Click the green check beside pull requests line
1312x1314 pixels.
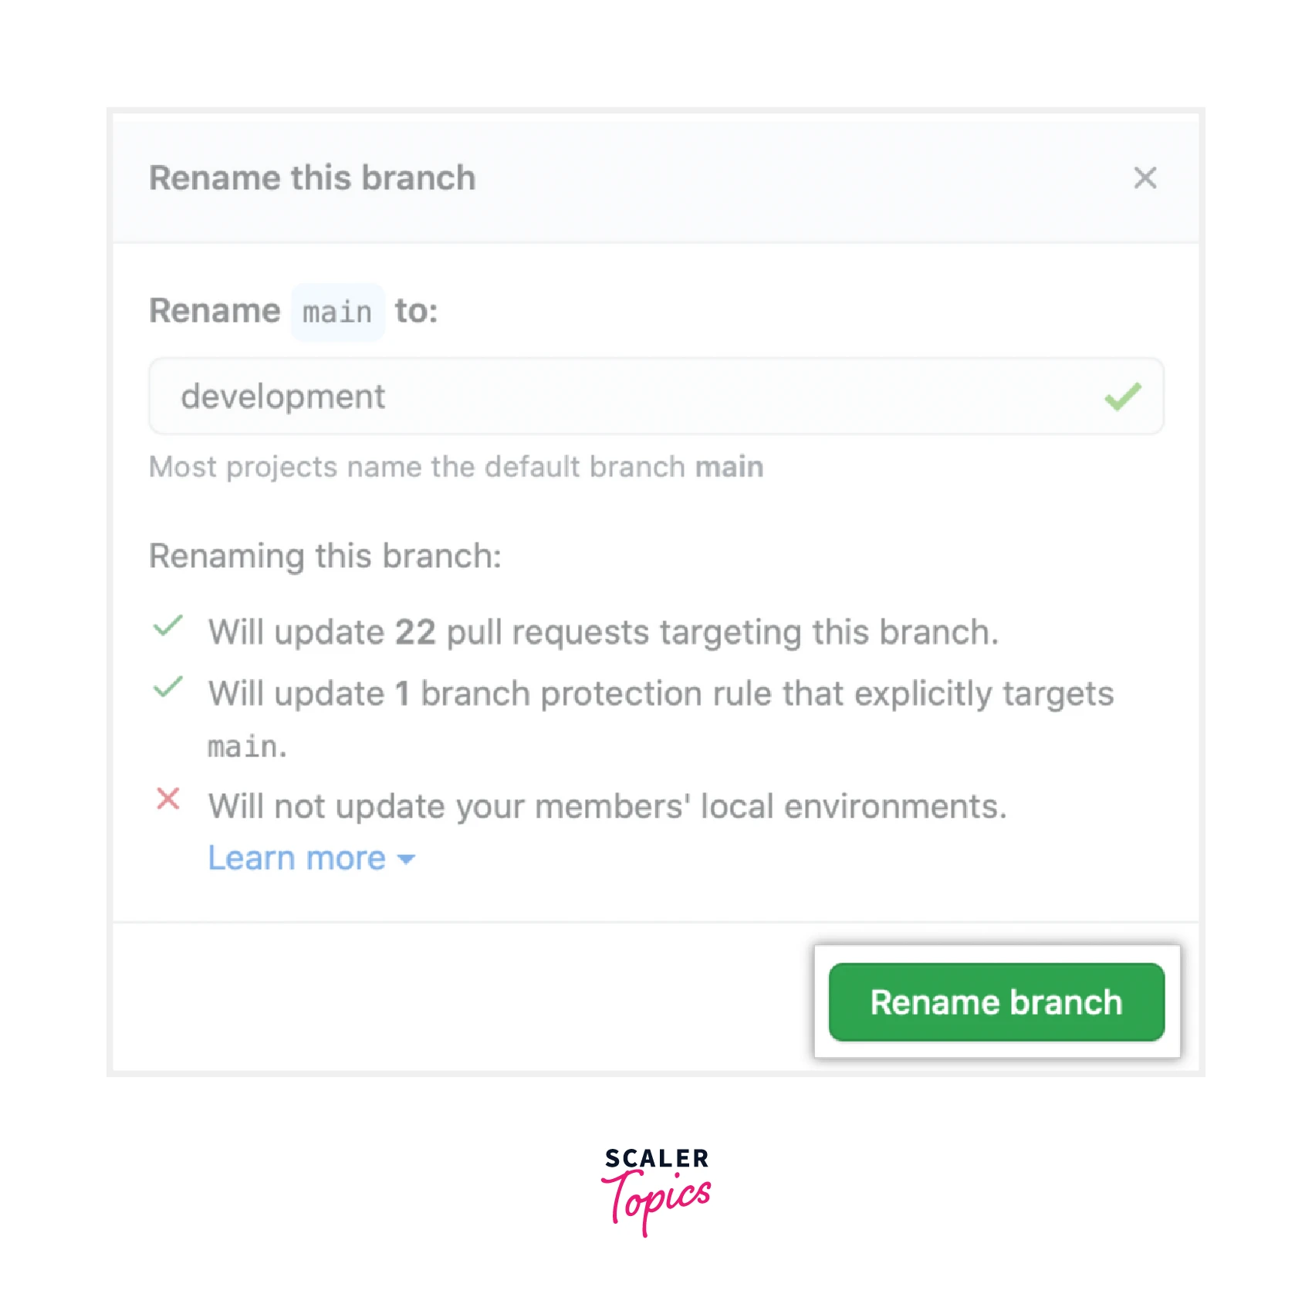(x=168, y=626)
